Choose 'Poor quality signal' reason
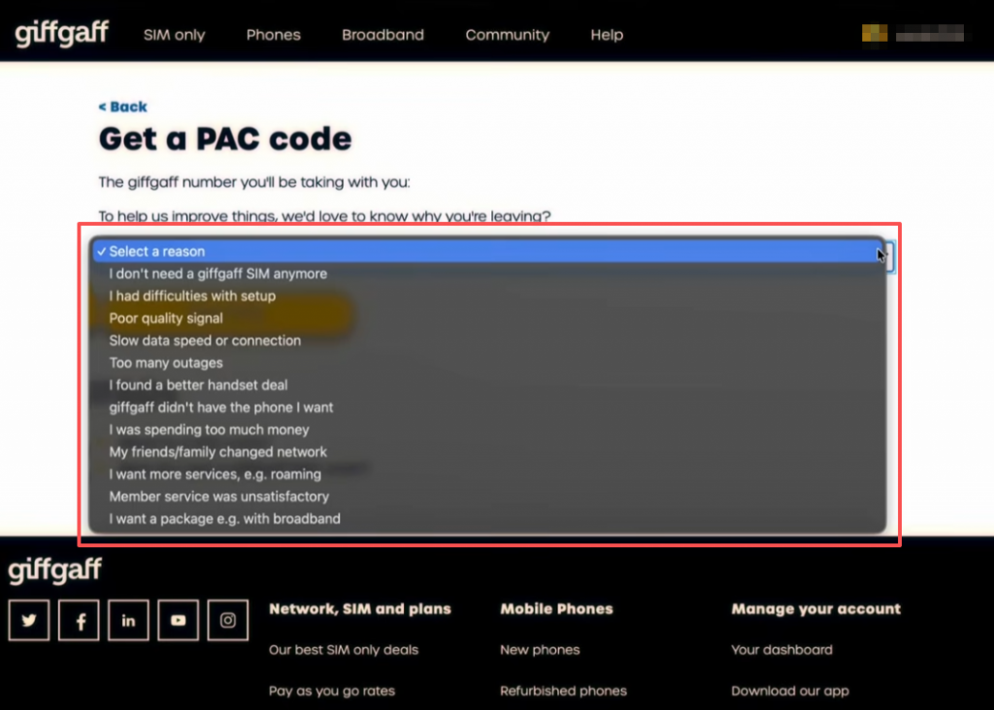The width and height of the screenshot is (994, 710). (x=487, y=318)
